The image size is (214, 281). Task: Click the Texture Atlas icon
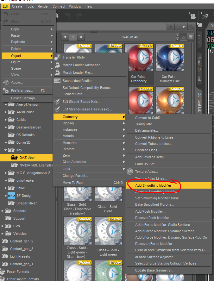130,172
